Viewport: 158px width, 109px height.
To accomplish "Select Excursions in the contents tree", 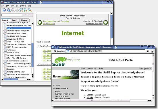I will click(11, 69).
